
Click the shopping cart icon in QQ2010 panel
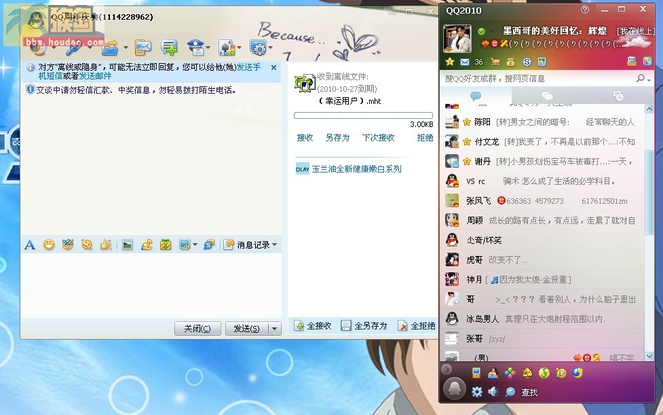(x=495, y=62)
